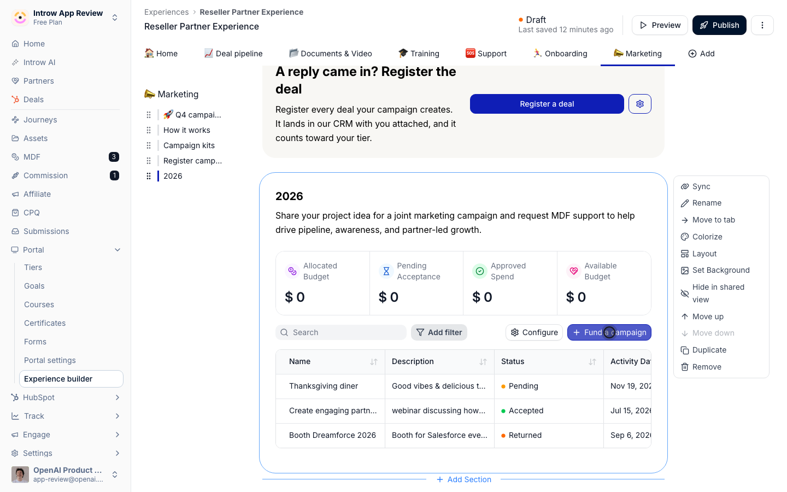Click the gear icon beside Register a deal
Viewport: 787px width, 492px height.
tap(639, 104)
